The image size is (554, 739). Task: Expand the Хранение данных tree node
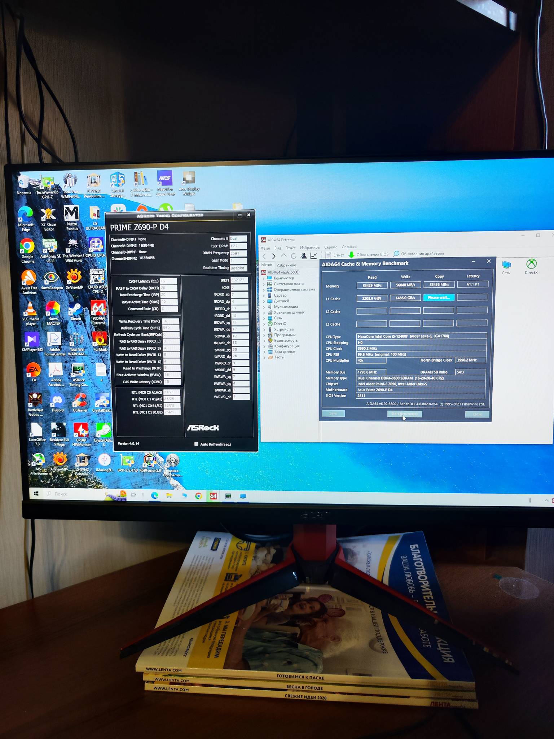264,312
